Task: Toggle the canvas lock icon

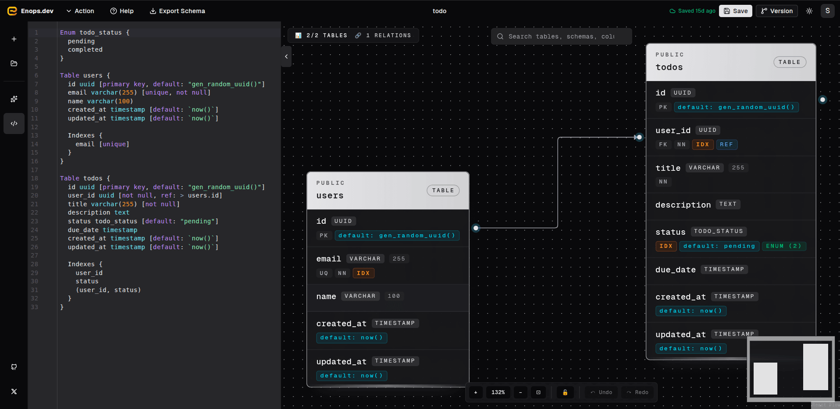Action: [x=565, y=392]
